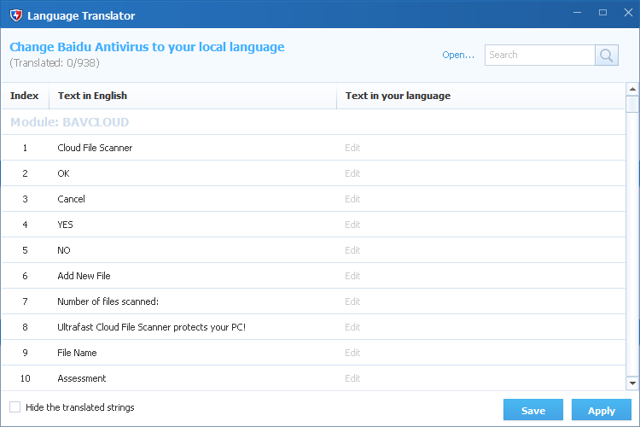Select 'Ultrafast Cloud File Scanner protects your PC!'
Viewport: 640px width, 427px height.
[151, 327]
